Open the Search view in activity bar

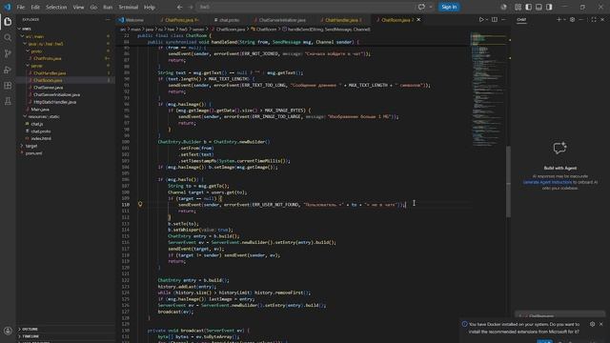tap(8, 38)
